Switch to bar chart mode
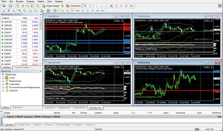 pyautogui.click(x=4, y=11)
